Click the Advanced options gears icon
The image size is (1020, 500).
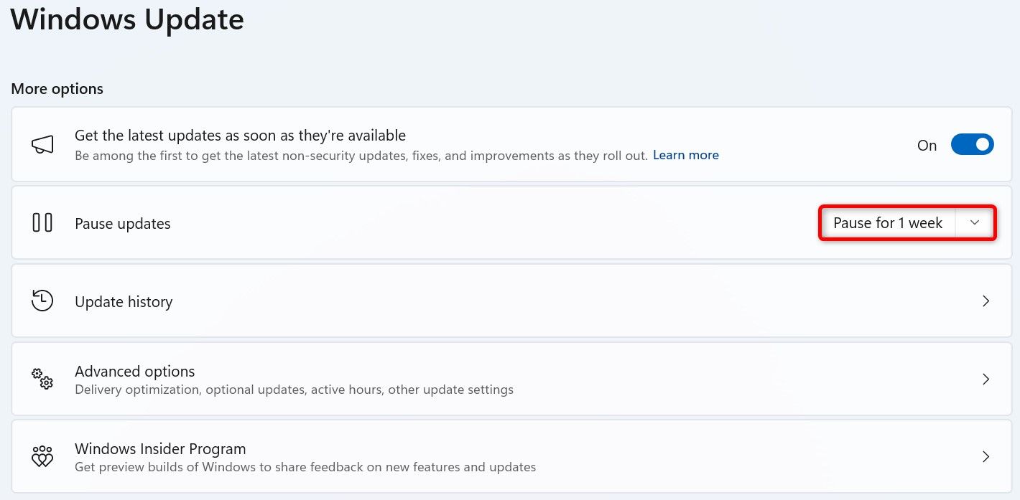[x=42, y=379]
